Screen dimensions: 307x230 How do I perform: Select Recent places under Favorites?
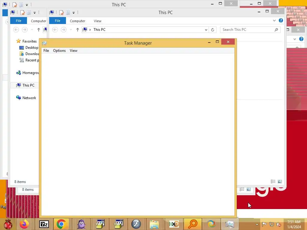point(32,60)
